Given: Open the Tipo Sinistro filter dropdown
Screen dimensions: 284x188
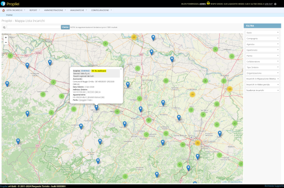Looking at the screenshot, I should (x=262, y=67).
